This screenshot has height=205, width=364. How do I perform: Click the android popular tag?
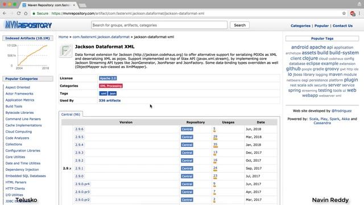pos(300,47)
